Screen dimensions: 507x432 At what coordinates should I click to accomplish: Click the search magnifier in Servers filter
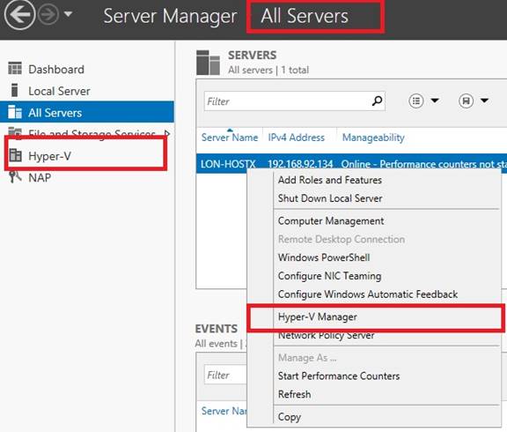[377, 101]
